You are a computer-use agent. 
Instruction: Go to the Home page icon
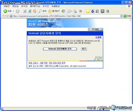click(35, 11)
